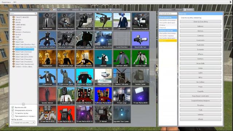233x131 pixels.
Task: Focus the NPC search field
Action: coord(23,13)
